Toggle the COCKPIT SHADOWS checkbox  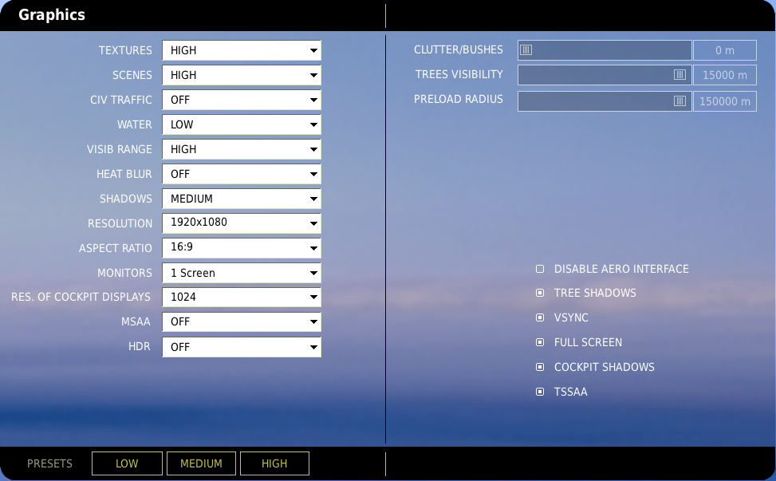click(540, 367)
